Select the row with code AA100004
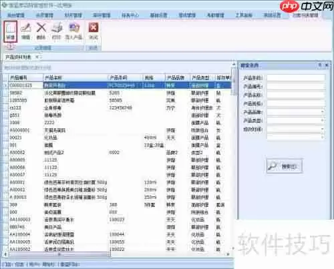This screenshot has width=334, height=269. tap(120, 234)
